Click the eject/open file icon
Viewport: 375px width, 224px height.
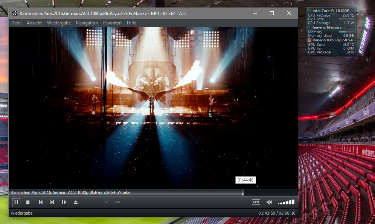pyautogui.click(x=76, y=202)
